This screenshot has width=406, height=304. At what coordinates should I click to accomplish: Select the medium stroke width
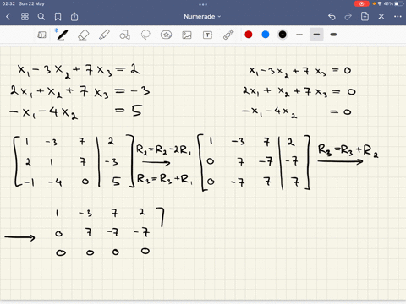point(316,35)
